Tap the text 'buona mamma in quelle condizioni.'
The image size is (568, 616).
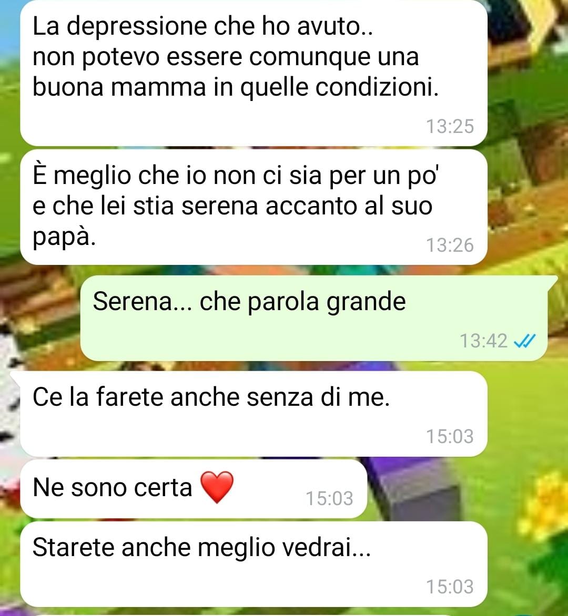[x=236, y=87]
